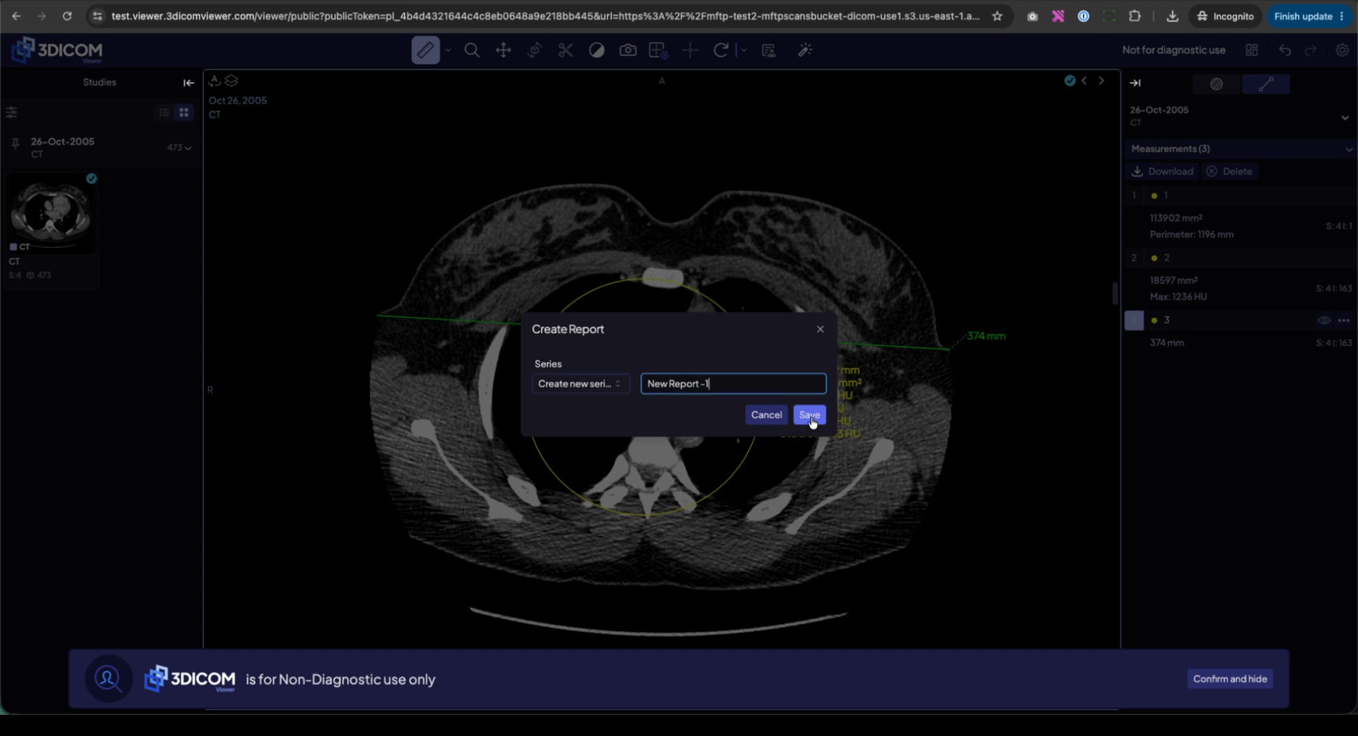The image size is (1358, 736).
Task: Delete the measurements
Action: (x=1230, y=171)
